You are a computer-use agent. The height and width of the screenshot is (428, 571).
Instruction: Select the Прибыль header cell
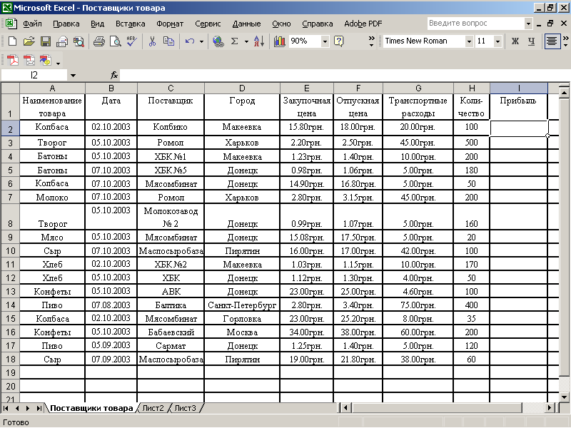[519, 106]
